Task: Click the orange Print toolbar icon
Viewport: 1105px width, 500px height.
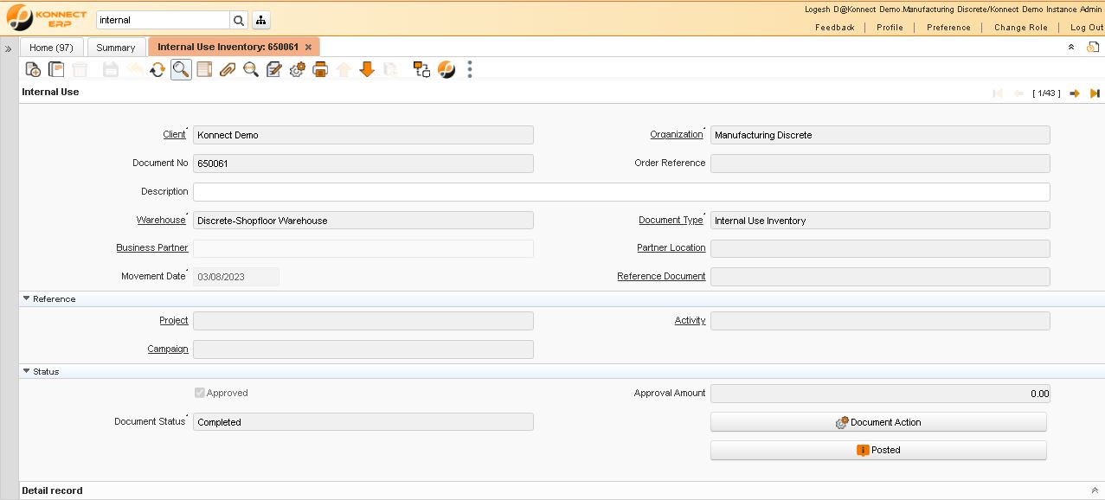Action: [x=320, y=70]
